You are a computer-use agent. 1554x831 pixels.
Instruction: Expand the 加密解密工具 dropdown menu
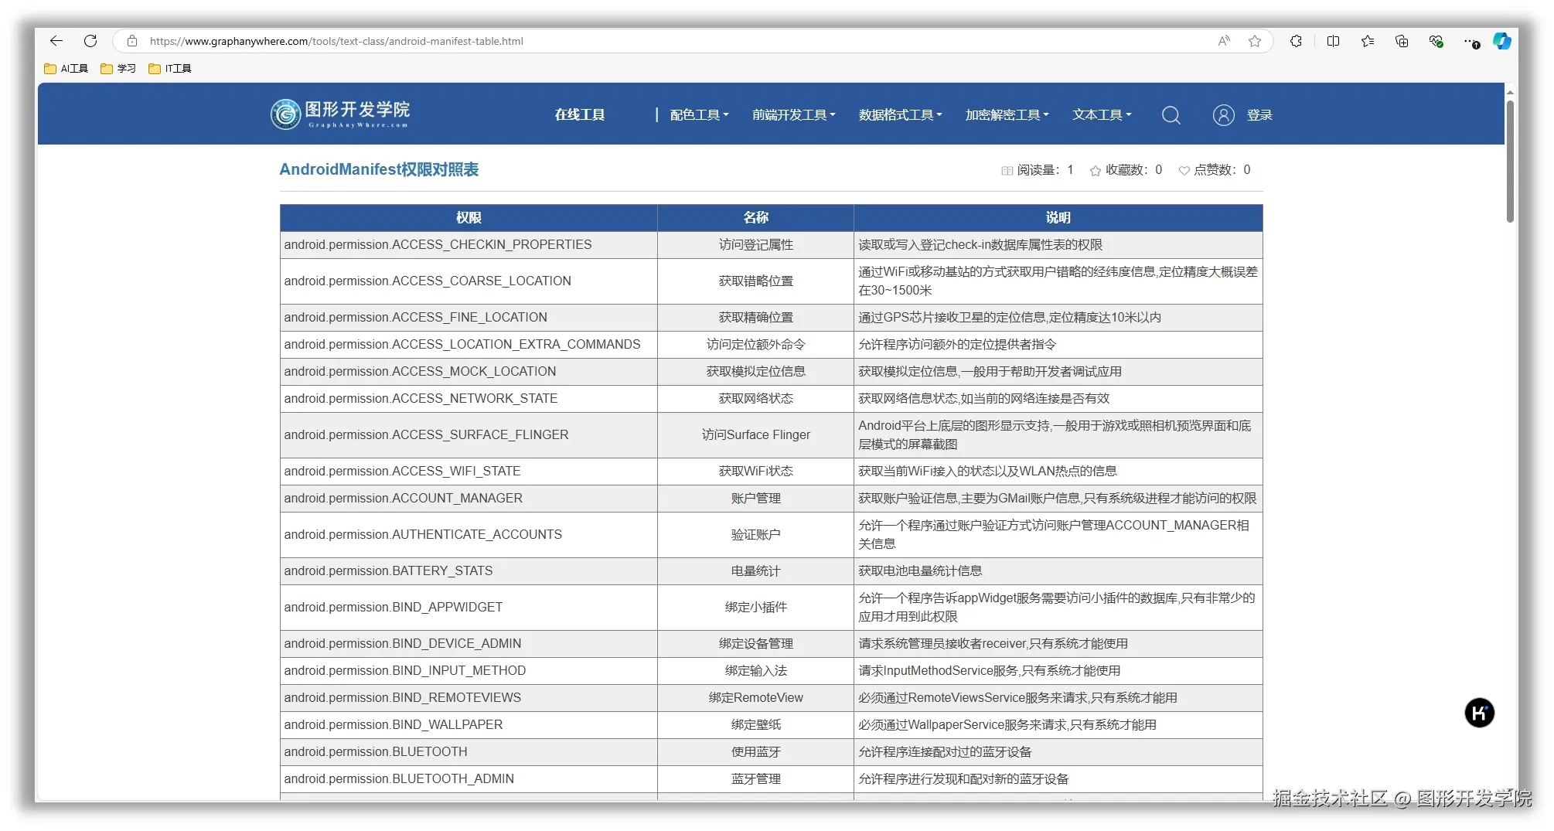point(1006,114)
